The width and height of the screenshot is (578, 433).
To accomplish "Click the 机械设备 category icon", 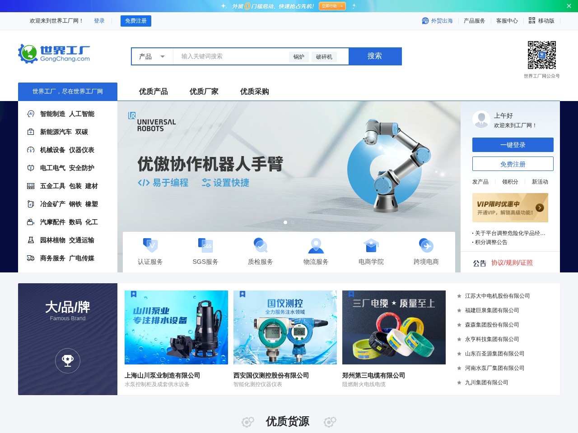I will coord(31,150).
